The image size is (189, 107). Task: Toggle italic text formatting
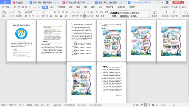point(29,16)
